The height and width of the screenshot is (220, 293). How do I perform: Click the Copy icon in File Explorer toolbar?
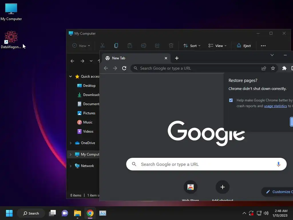click(x=116, y=46)
